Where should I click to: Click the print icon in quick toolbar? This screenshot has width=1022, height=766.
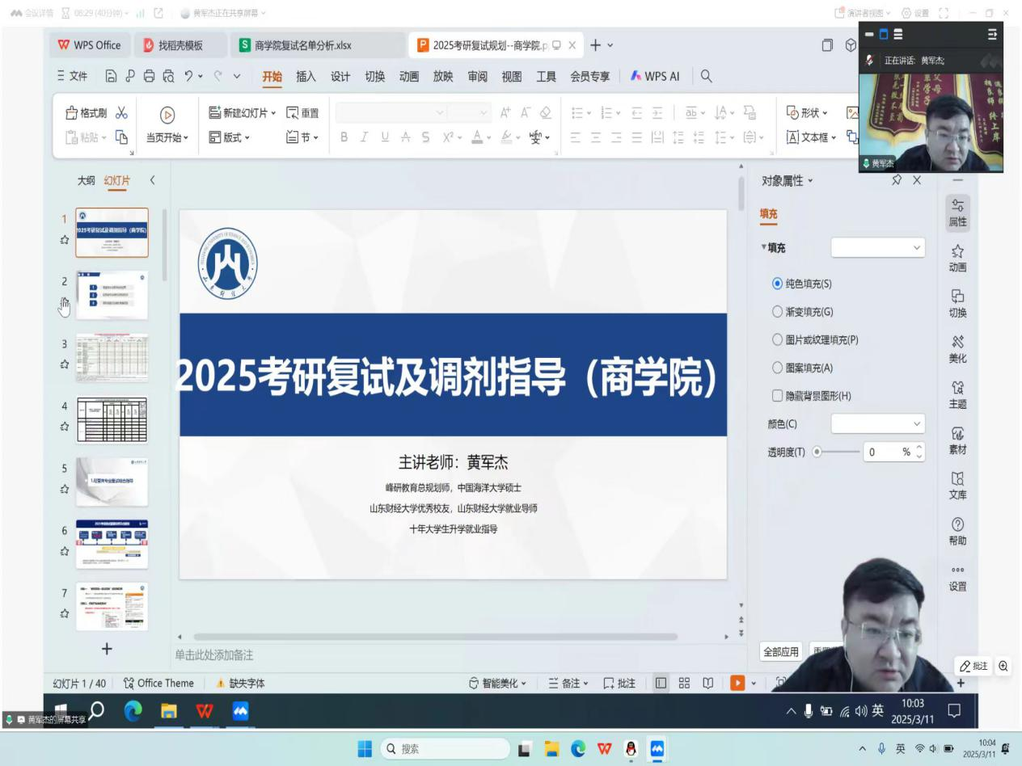(x=149, y=76)
